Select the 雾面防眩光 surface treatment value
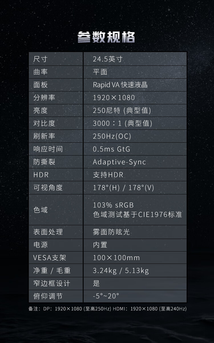Screen dimensions: 214x343 coord(111,232)
